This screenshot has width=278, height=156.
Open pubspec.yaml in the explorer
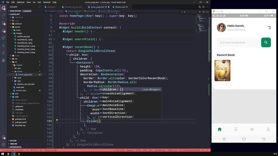pos(21,122)
